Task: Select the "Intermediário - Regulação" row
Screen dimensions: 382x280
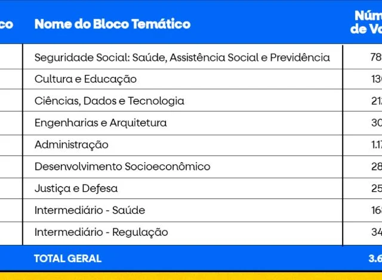Action: (101, 232)
